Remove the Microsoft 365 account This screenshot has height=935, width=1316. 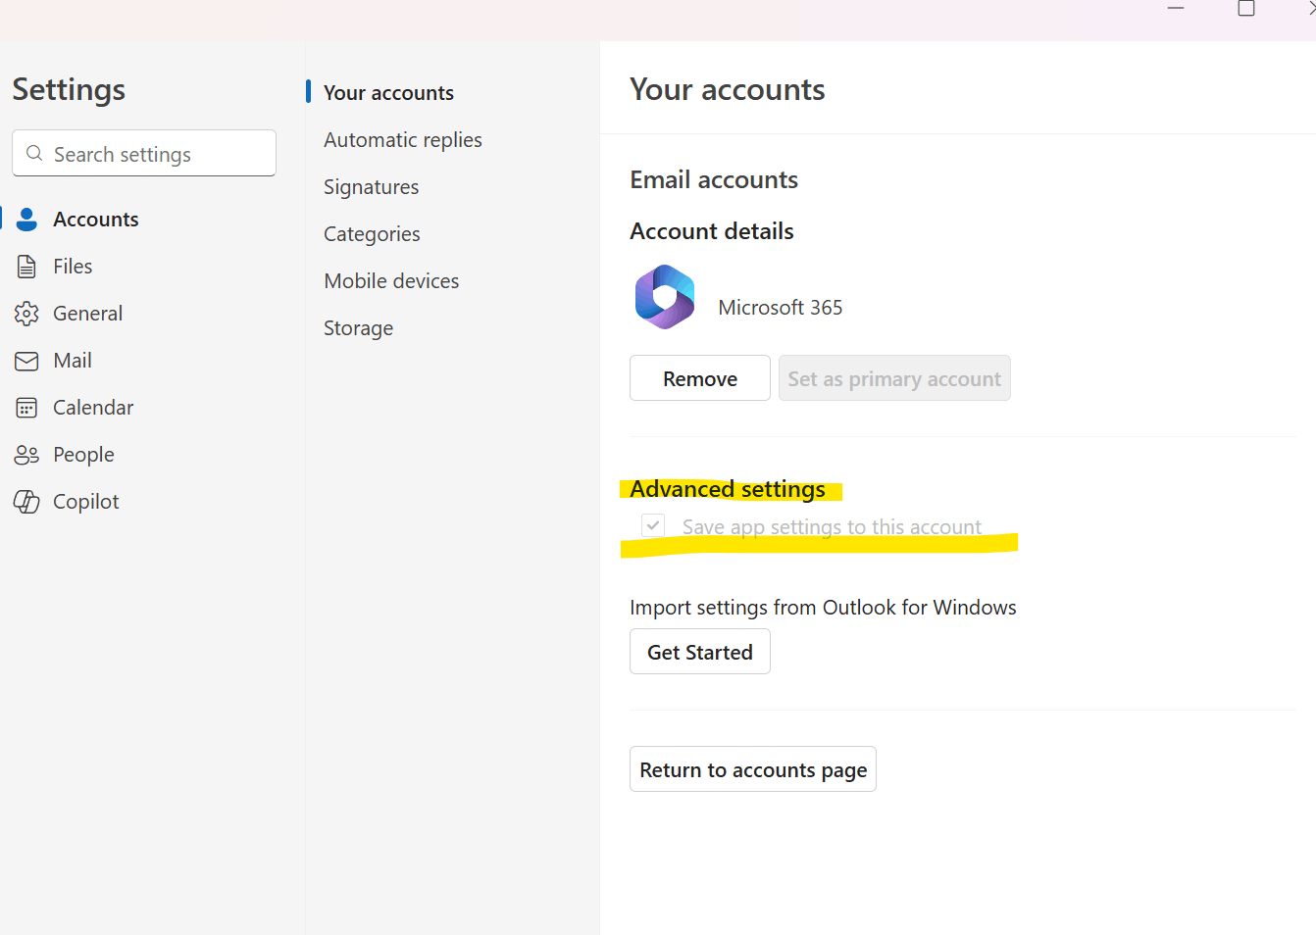[699, 377]
